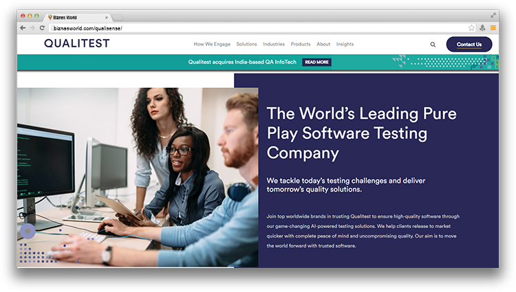Go to the About section
The width and height of the screenshot is (516, 292).
click(x=323, y=44)
